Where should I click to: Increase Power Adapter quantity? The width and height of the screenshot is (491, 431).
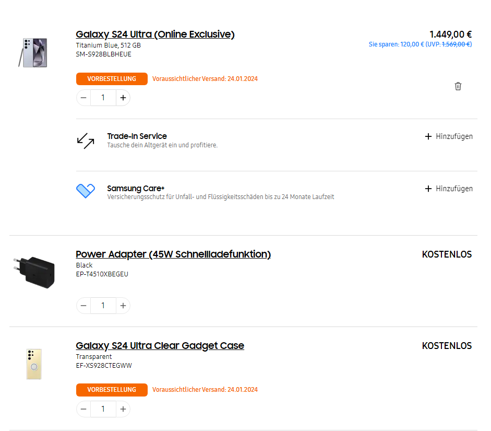pos(123,306)
